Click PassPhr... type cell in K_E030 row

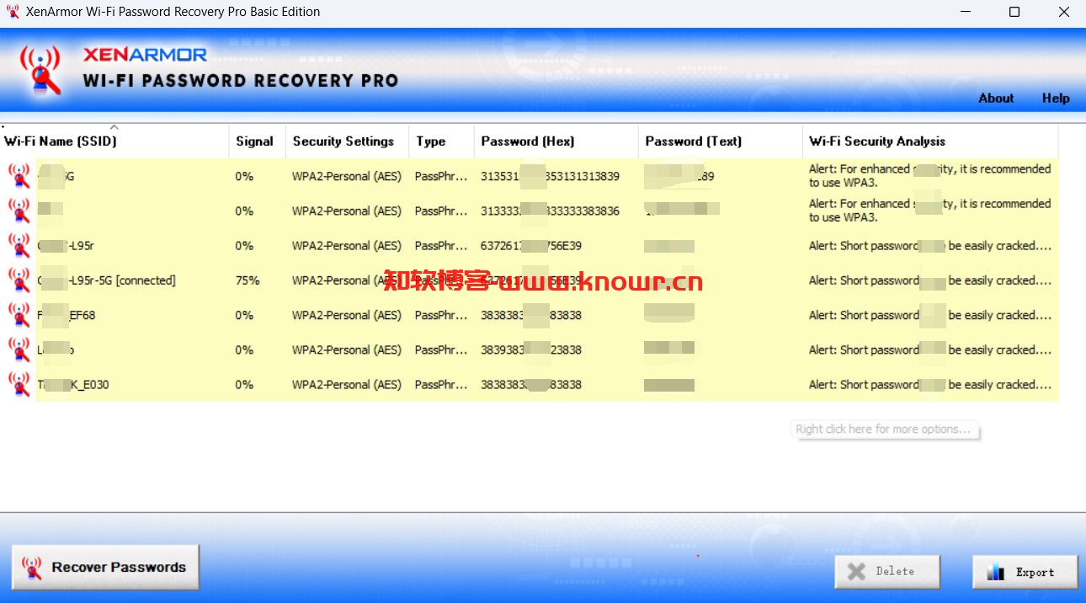coord(441,385)
